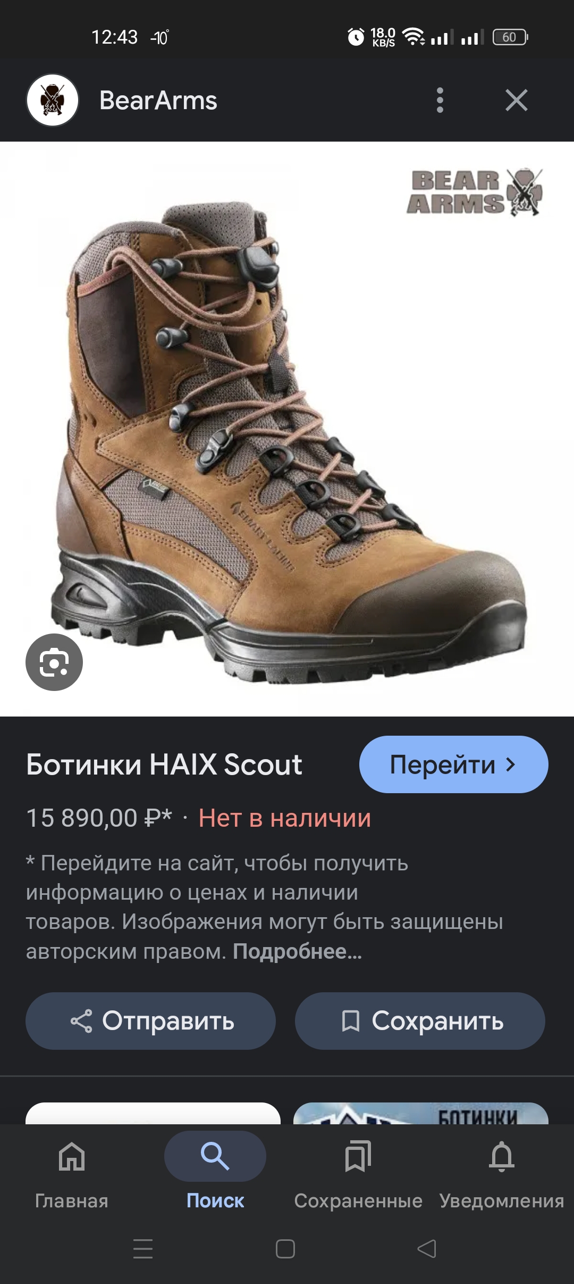Close the BearArms image viewer

click(517, 100)
